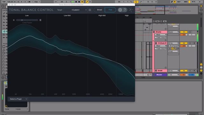The image size is (204, 115).
Task: Solo the break track
Action: click(x=190, y=71)
